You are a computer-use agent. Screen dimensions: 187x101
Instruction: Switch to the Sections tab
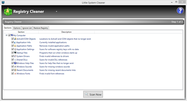(x=8, y=28)
